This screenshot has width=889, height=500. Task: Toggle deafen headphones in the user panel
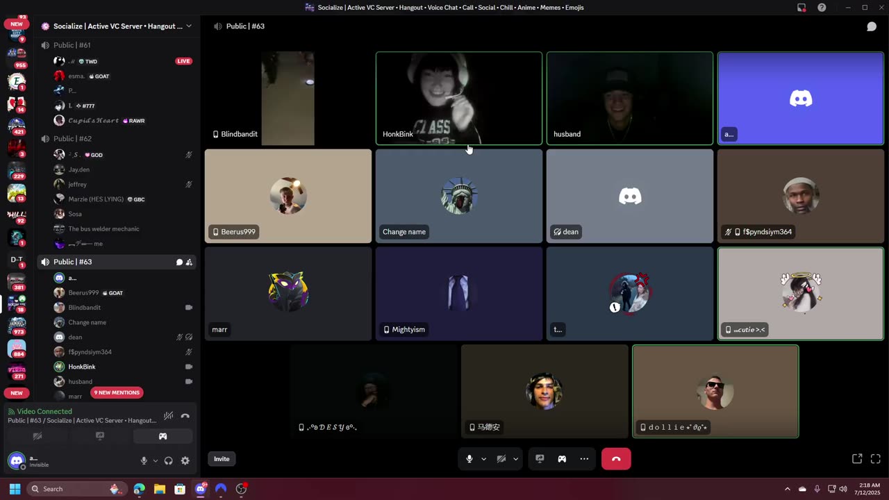[x=168, y=460]
